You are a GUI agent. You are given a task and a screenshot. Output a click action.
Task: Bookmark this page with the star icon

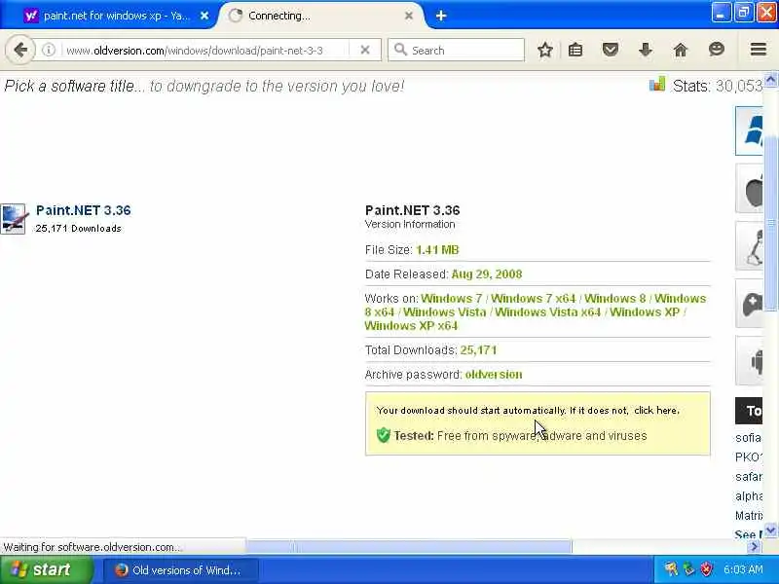coord(545,50)
